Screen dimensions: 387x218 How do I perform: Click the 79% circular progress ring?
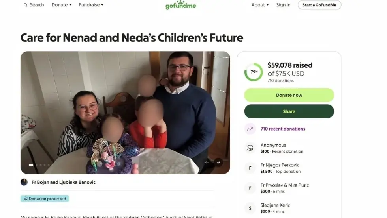254,72
